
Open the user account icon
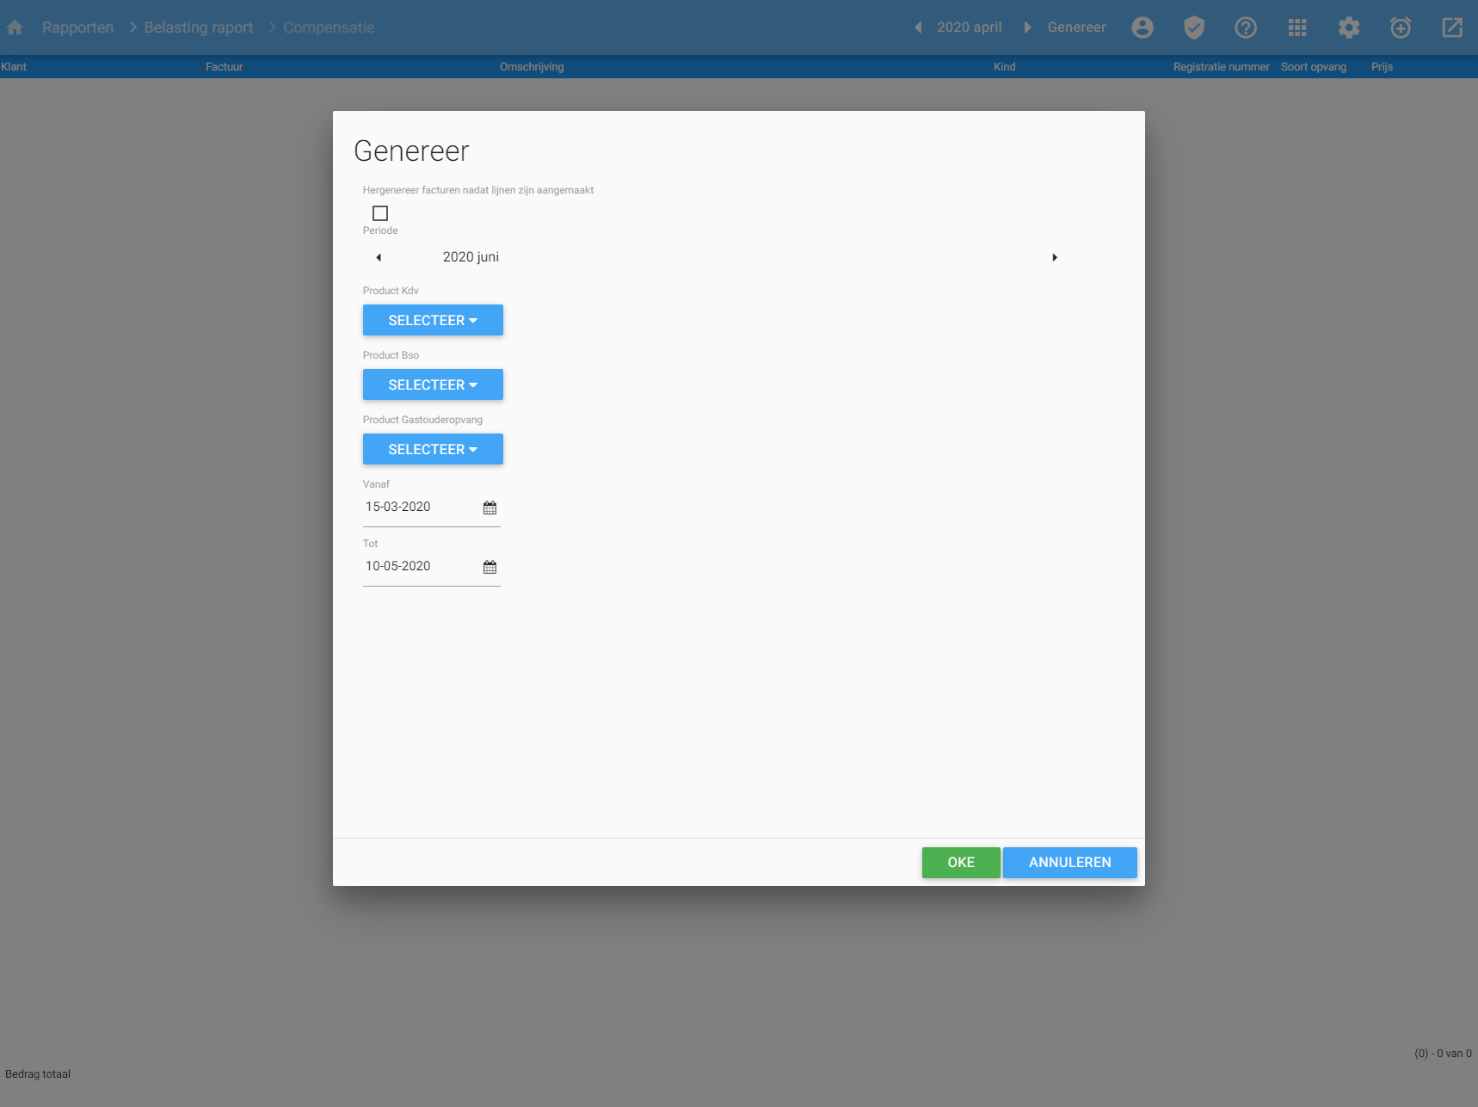[1142, 28]
